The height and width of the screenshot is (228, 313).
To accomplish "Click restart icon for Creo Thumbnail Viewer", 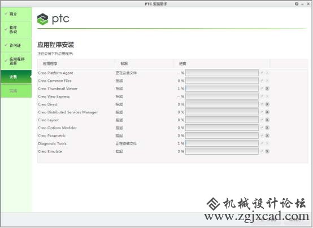I will (262, 89).
